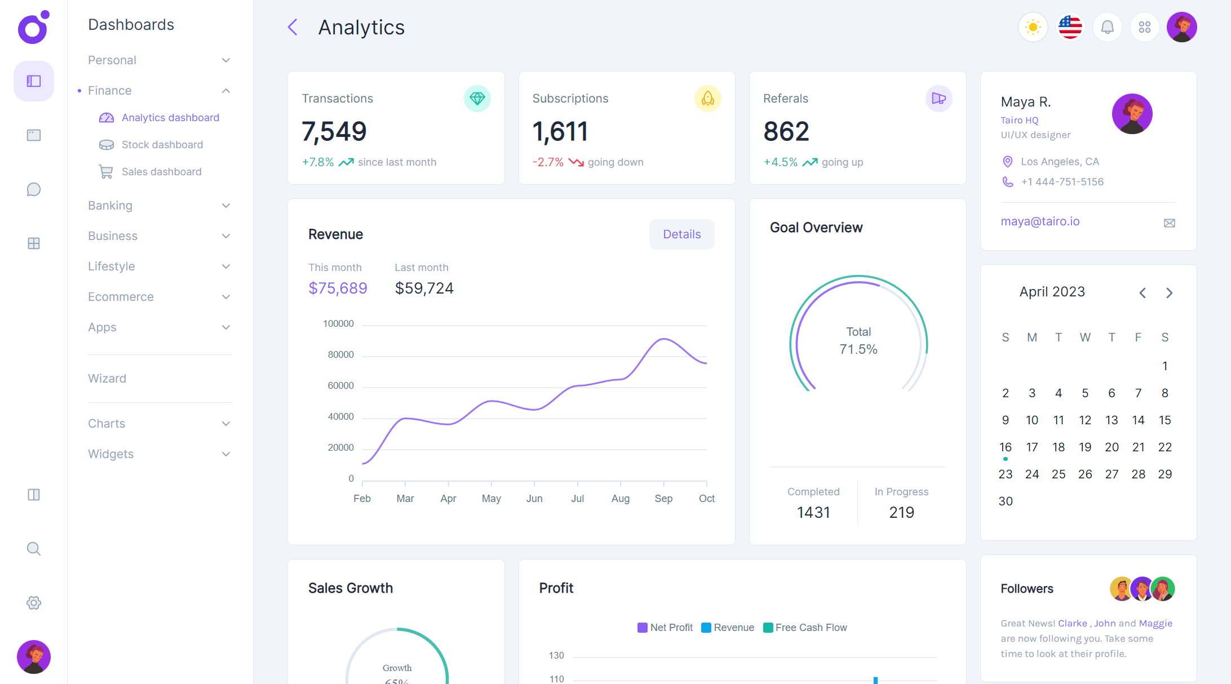Open search using the magnifier icon
This screenshot has height=684, width=1231.
33,548
